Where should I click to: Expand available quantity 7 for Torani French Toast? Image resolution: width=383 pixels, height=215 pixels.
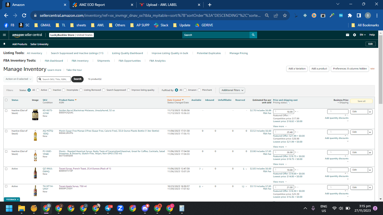tap(201, 169)
